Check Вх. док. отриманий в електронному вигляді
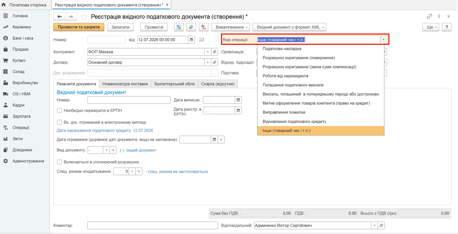 60,122
